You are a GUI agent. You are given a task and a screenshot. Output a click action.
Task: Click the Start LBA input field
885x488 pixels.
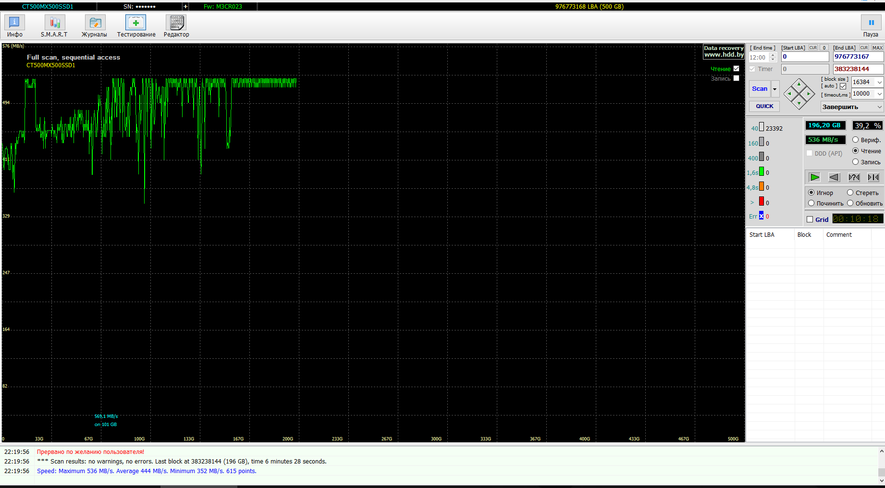point(805,57)
